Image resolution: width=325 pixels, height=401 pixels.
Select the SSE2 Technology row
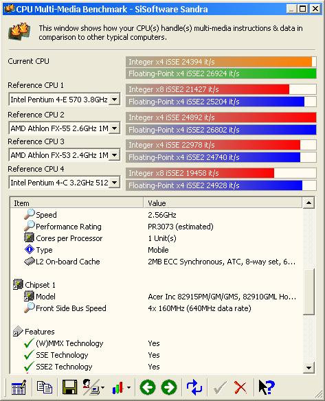(x=156, y=367)
